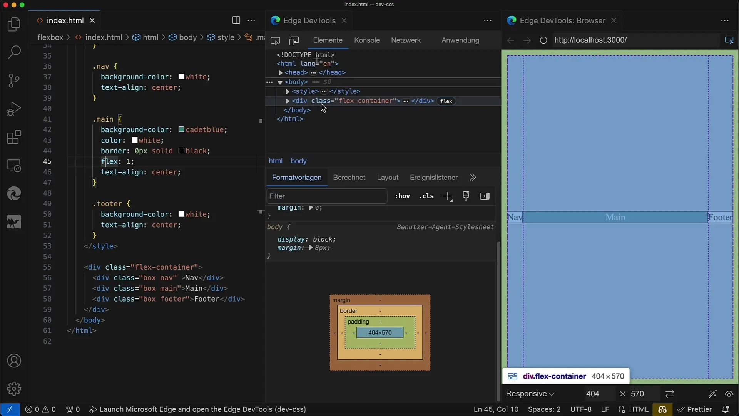Open the Search view in activity bar
Screen dimensions: 739x416
click(14, 52)
